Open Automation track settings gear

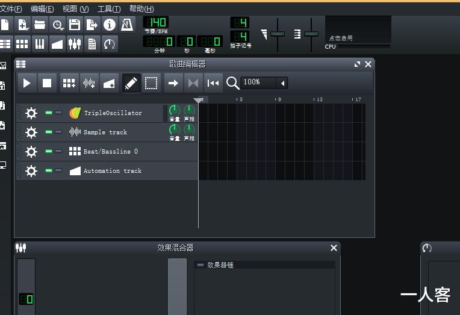31,171
